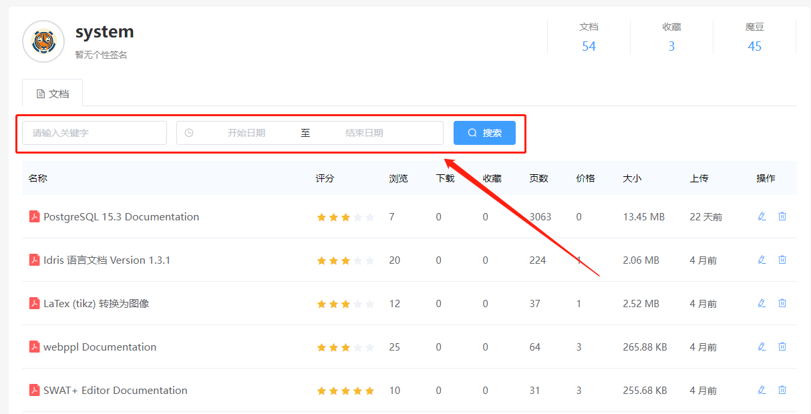Viewport: 811px width, 414px height.
Task: Edit the Idris 语言文档 row
Action: click(x=762, y=260)
